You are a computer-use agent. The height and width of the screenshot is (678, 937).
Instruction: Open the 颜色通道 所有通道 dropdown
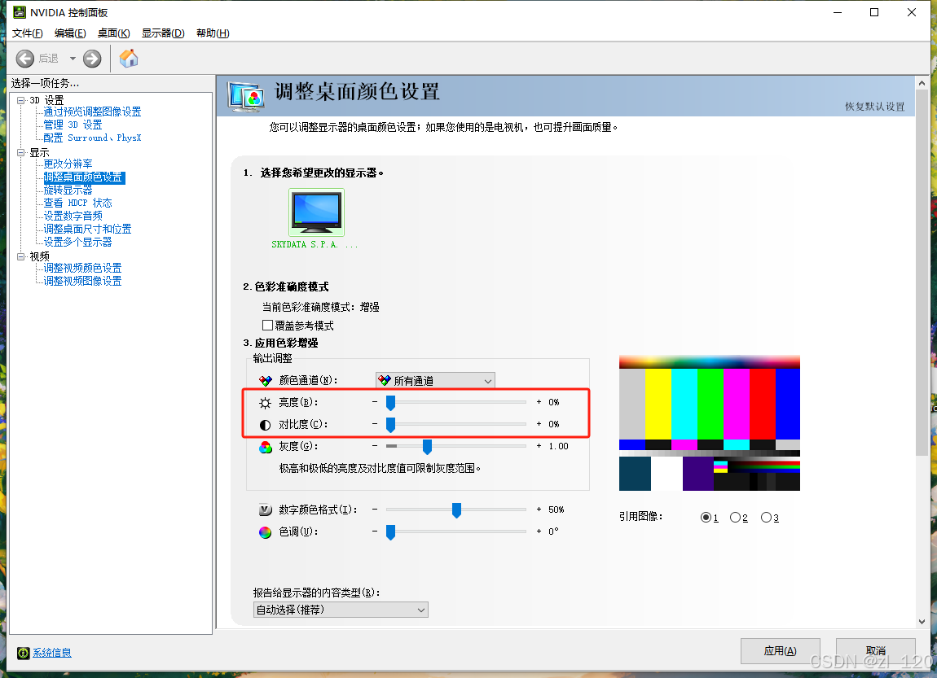[435, 381]
